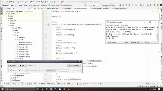
Task: Click the Notepad vertical scrollbar
Action: tap(157, 34)
